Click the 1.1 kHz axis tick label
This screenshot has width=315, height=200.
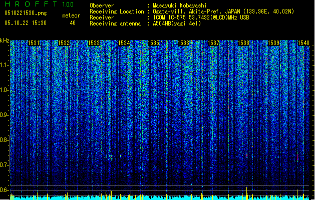coord(5,65)
